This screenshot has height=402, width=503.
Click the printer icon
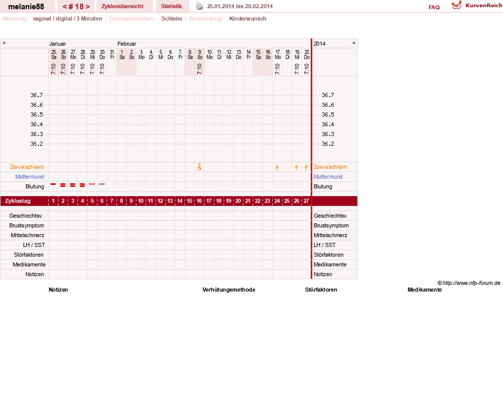199,6
